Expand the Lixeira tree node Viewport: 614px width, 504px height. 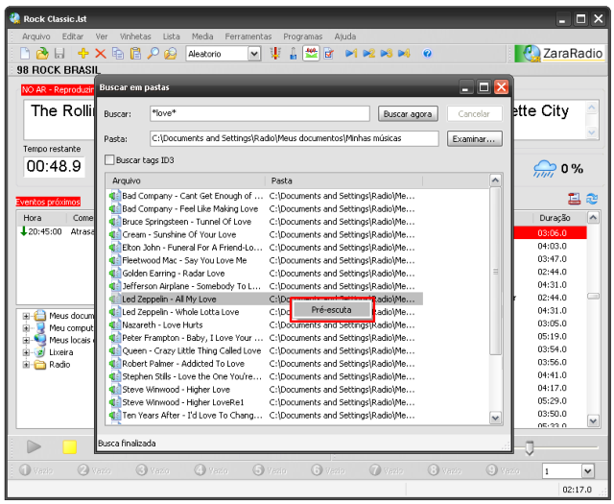tap(26, 352)
